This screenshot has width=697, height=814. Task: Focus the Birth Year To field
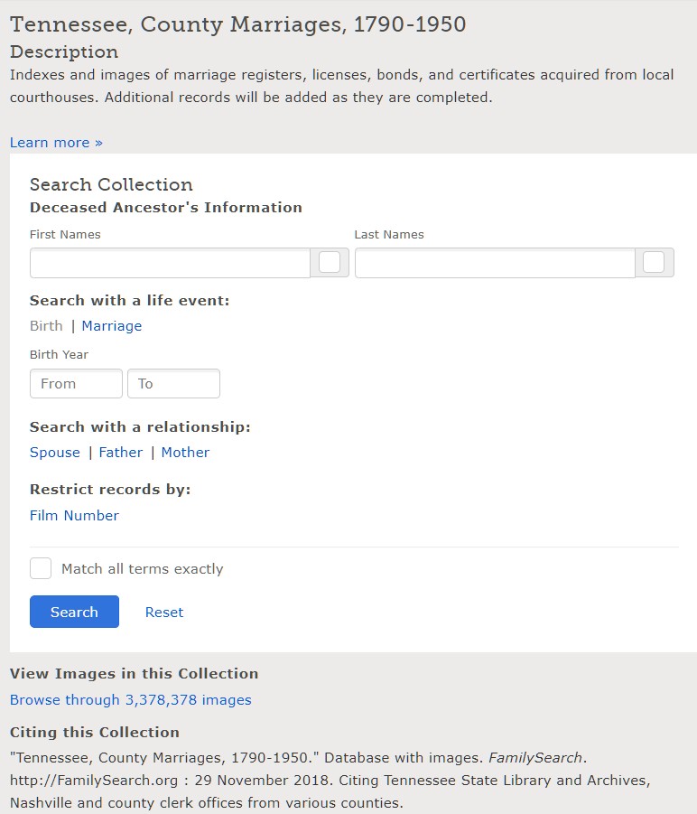coord(173,384)
